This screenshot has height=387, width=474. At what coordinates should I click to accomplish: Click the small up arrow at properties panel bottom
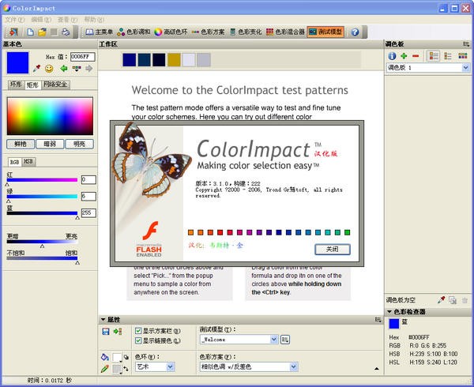[376, 369]
